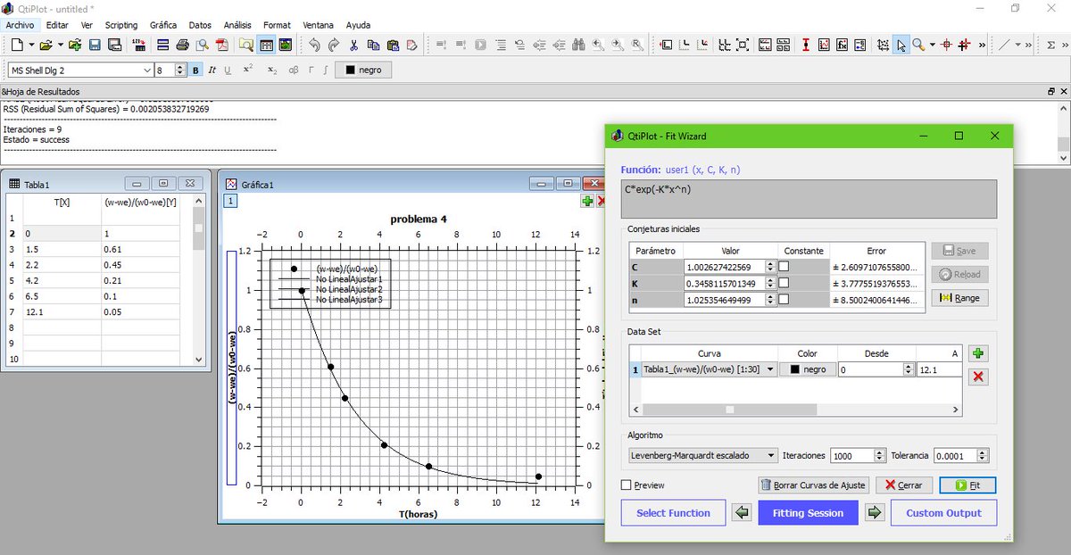Click the export PDF icon

221,45
